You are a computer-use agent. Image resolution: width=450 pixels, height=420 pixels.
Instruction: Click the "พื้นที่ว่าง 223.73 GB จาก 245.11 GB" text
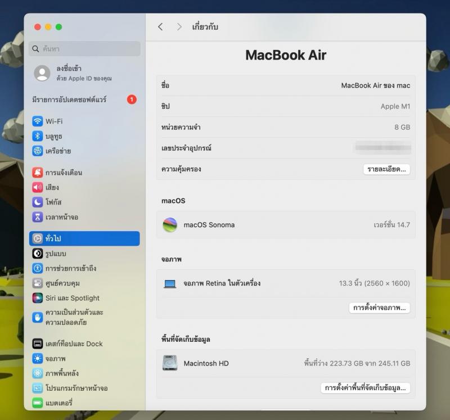357,363
